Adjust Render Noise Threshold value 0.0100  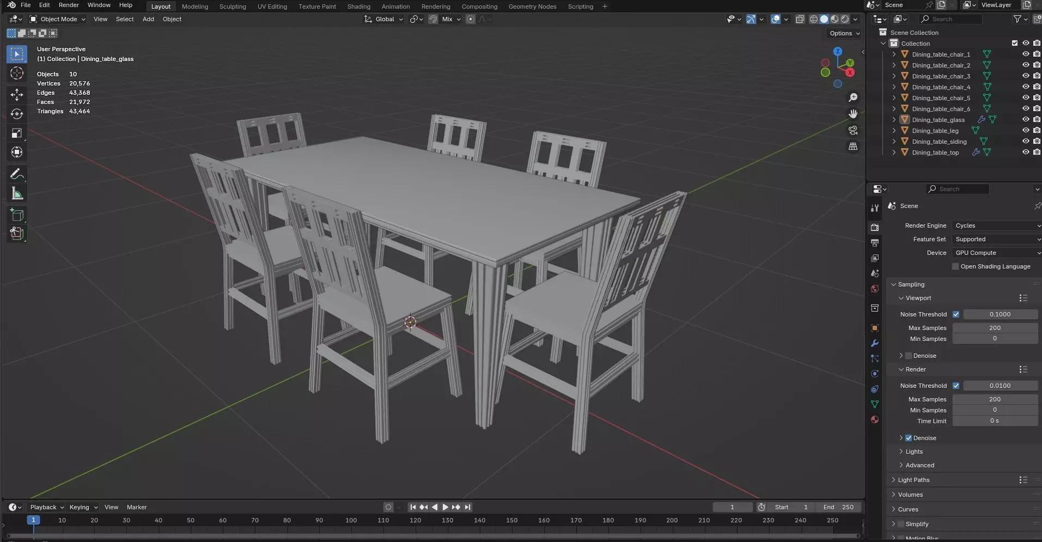pos(1000,386)
